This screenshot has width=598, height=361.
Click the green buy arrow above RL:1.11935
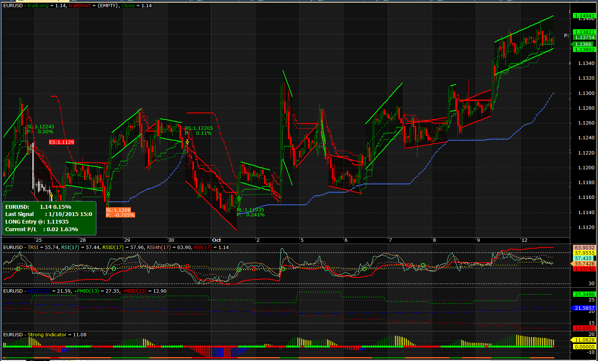coord(239,198)
